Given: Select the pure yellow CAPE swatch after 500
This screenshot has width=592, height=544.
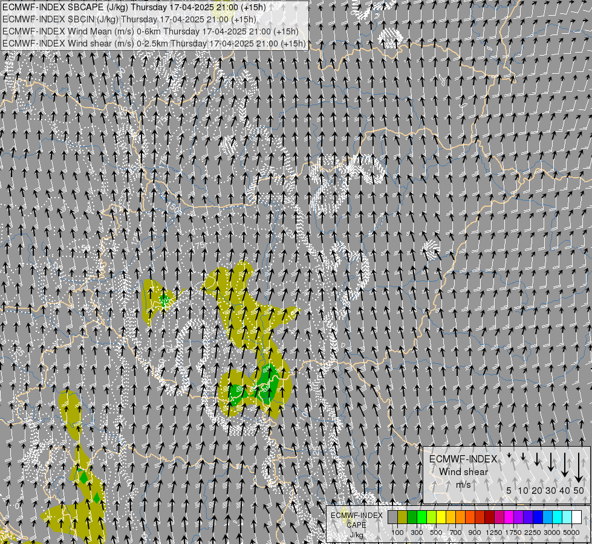Looking at the screenshot, I should point(441,517).
